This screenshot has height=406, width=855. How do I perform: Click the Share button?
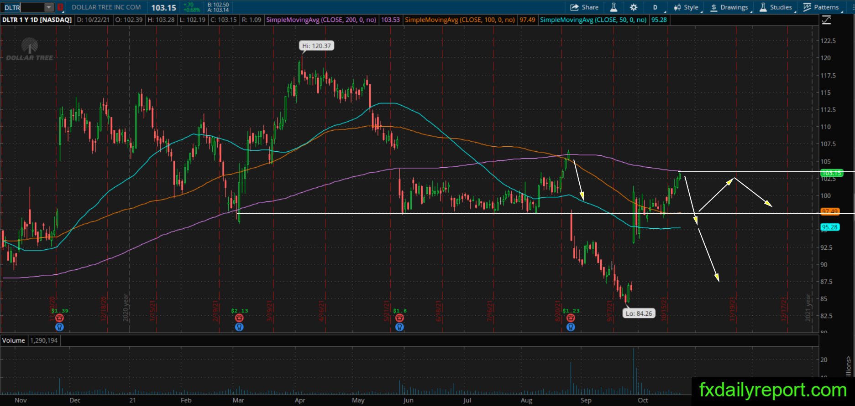584,7
